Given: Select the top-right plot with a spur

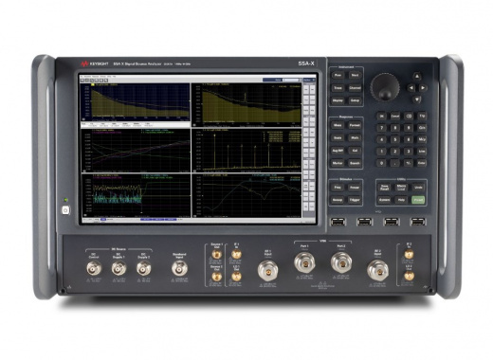Looking at the screenshot, I should (246, 105).
